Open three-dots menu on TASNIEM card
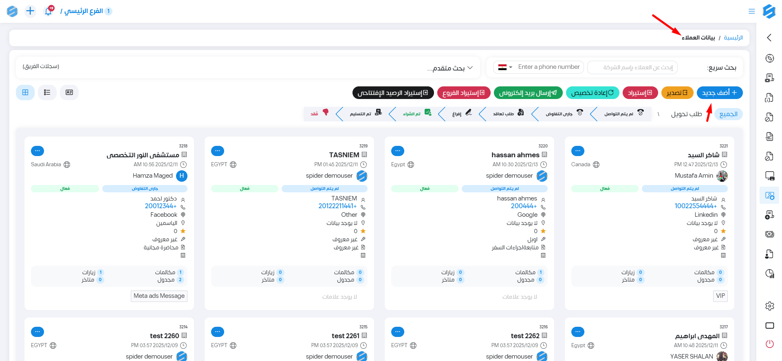Image resolution: width=782 pixels, height=361 pixels. pyautogui.click(x=218, y=151)
